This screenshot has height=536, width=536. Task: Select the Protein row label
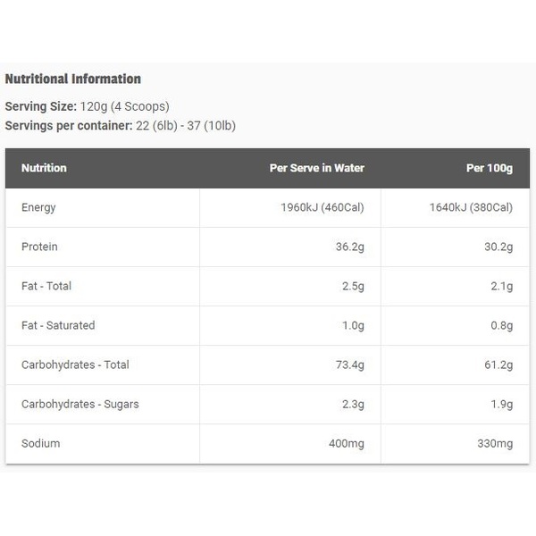click(39, 247)
